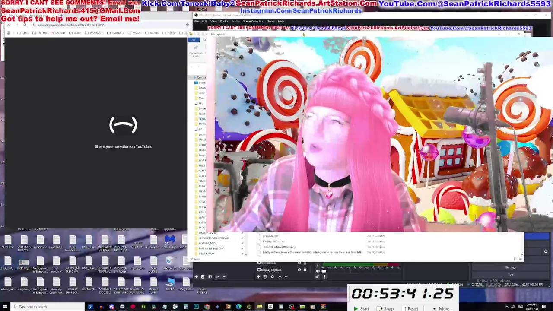The image size is (553, 311).
Task: Open OBS Docks menu
Action: click(224, 21)
